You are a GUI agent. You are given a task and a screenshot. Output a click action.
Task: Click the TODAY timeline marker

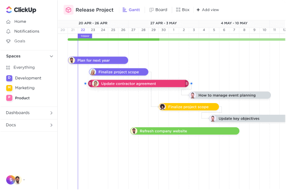tap(85, 36)
